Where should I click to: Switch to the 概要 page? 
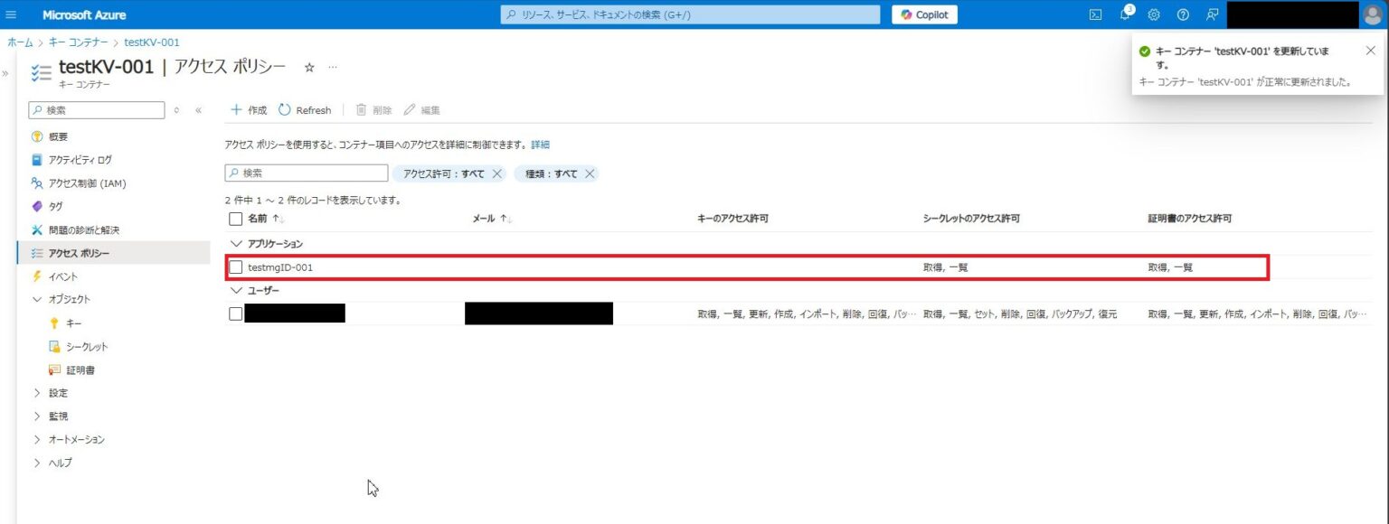pyautogui.click(x=60, y=136)
